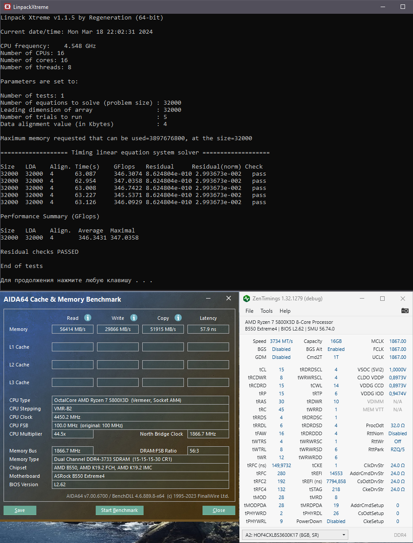The image size is (413, 543).
Task: Click the Cmd2T value 1T
Action: (336, 357)
